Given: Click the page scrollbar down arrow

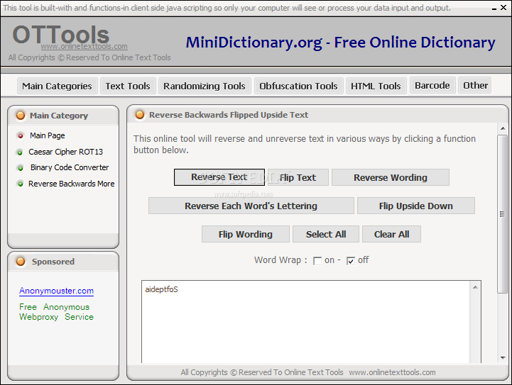Looking at the screenshot, I should click(x=503, y=357).
